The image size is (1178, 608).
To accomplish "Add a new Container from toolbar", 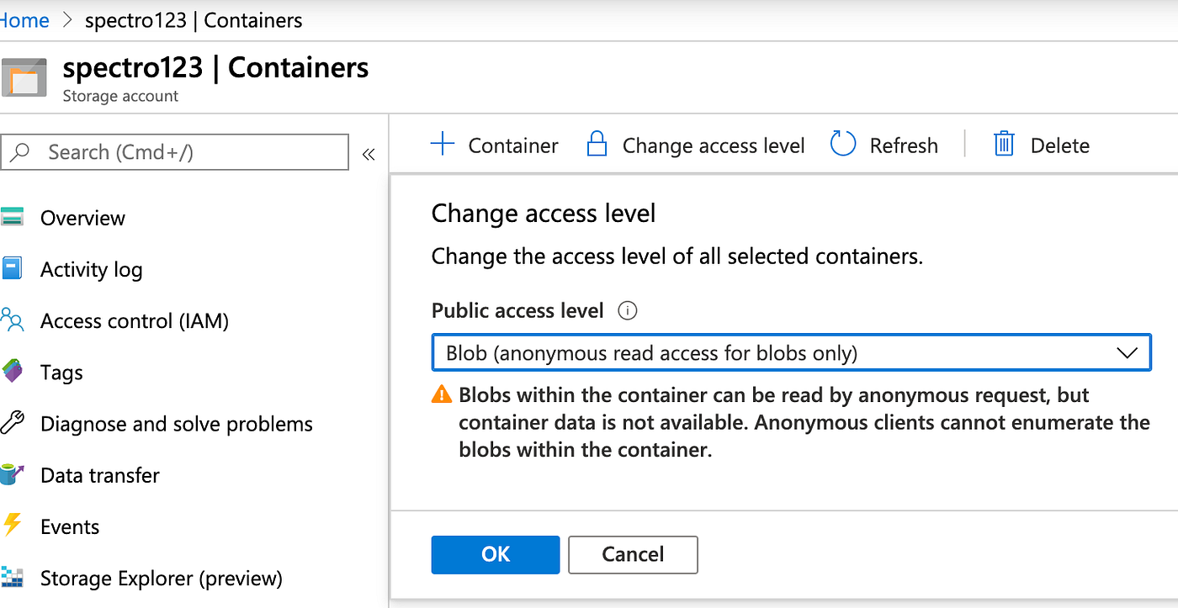I will point(495,145).
